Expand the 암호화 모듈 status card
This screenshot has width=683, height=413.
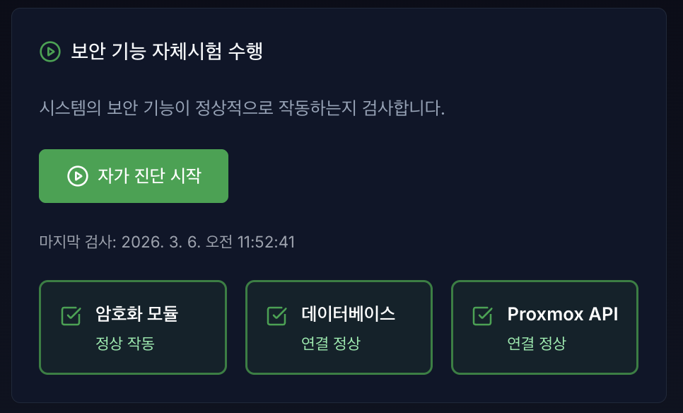tap(133, 327)
